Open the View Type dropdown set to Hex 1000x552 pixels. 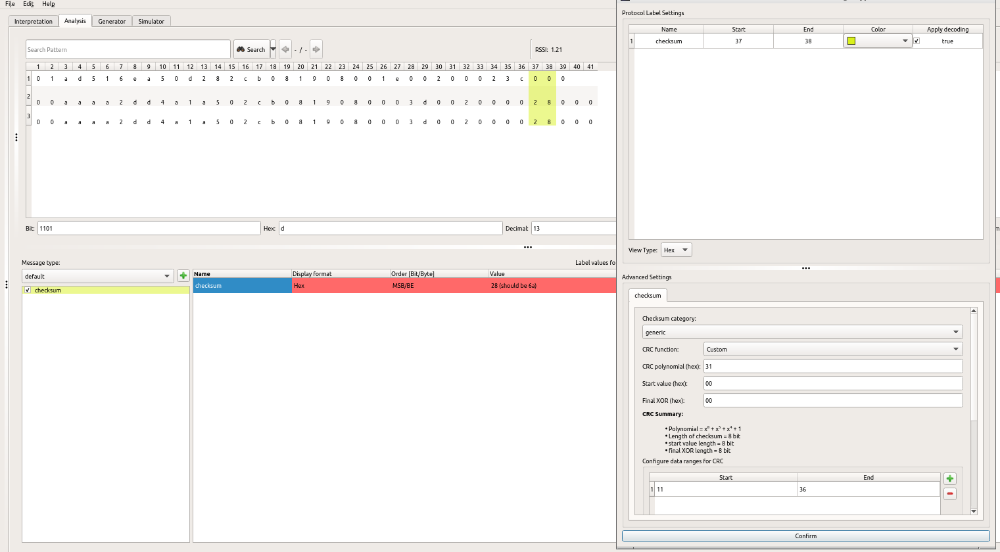676,250
